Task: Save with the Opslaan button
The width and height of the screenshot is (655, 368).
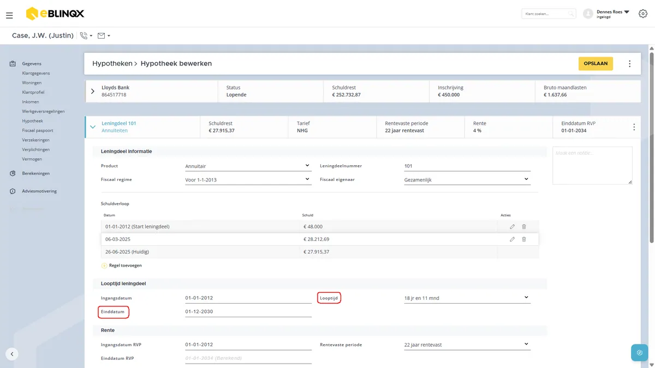Action: coord(596,64)
